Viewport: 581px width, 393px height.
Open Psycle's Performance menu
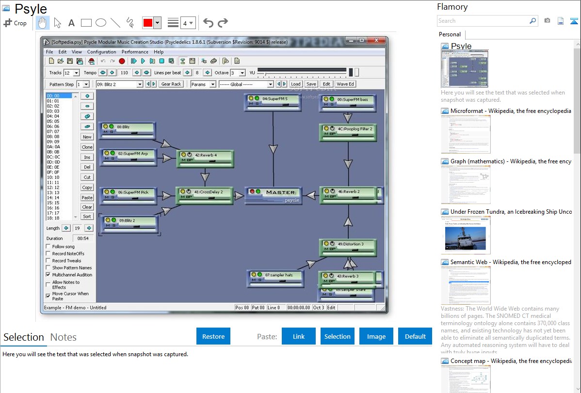coord(135,52)
